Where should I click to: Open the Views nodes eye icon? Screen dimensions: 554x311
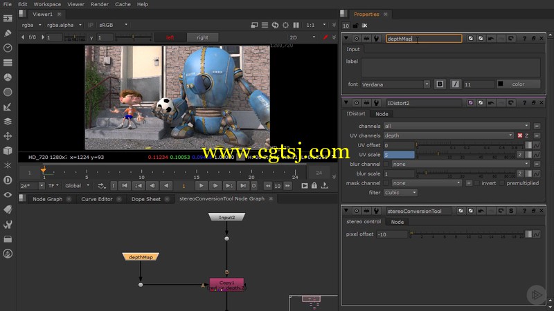[8, 195]
